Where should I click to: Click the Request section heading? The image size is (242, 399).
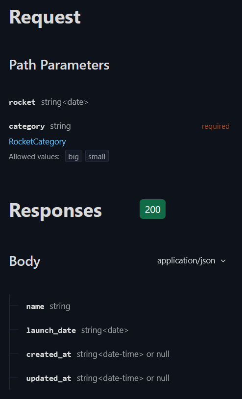coord(45,17)
